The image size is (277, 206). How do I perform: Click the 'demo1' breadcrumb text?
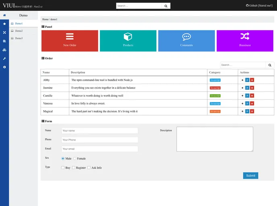pyautogui.click(x=54, y=19)
